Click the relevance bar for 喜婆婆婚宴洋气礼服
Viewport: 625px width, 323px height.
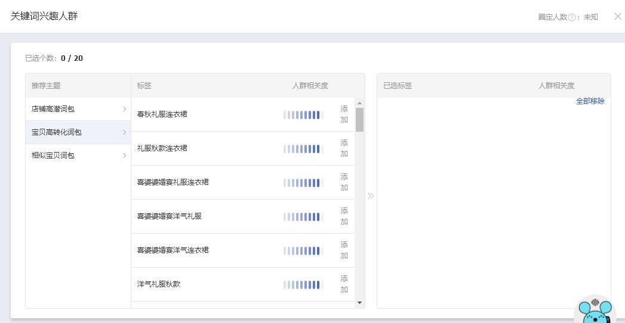coord(303,217)
